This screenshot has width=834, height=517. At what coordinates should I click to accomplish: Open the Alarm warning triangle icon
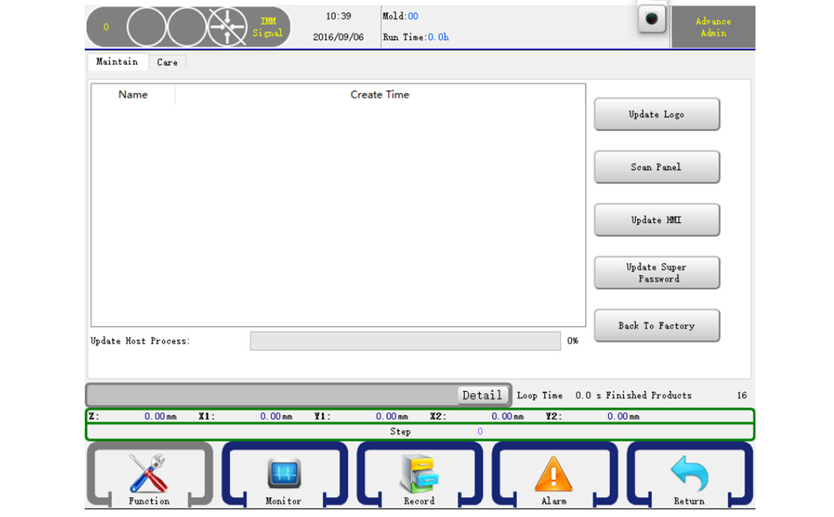point(554,475)
